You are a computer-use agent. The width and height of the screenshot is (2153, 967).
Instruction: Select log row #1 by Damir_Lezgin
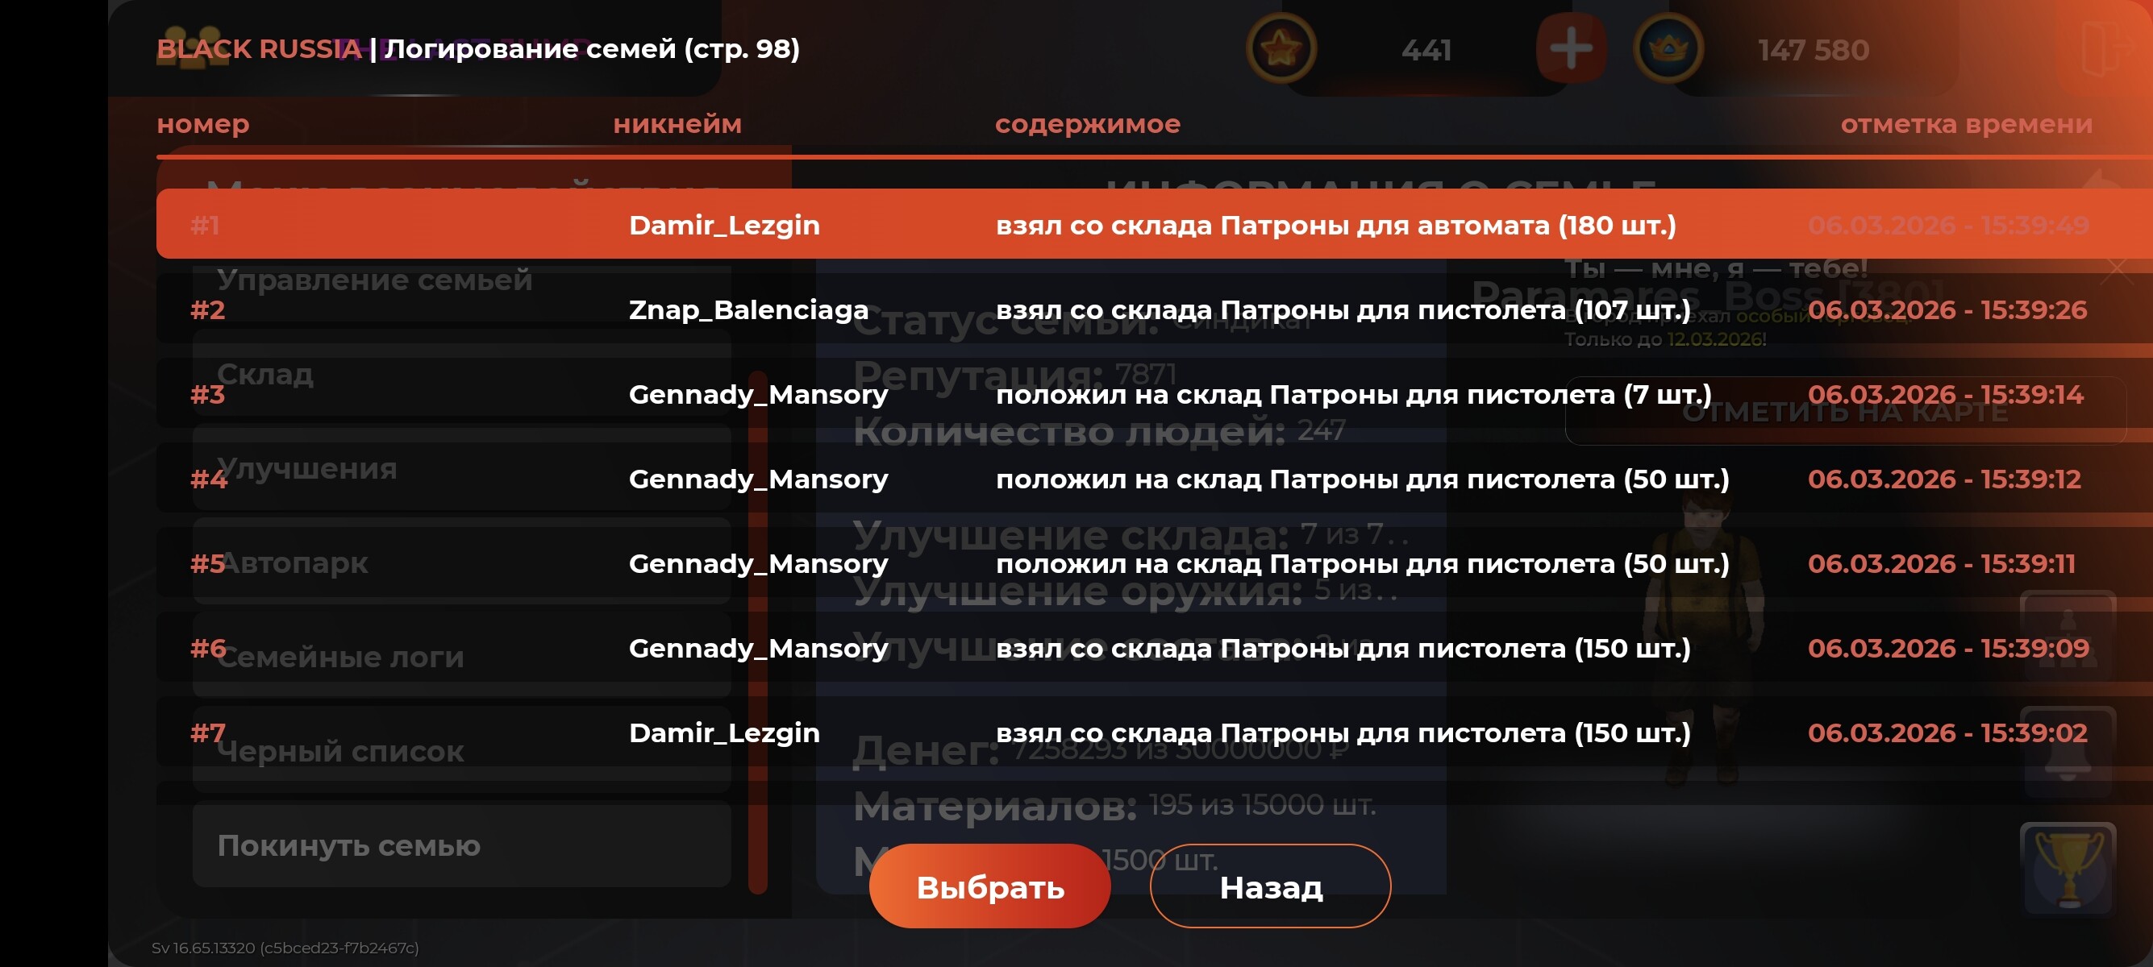[1153, 224]
